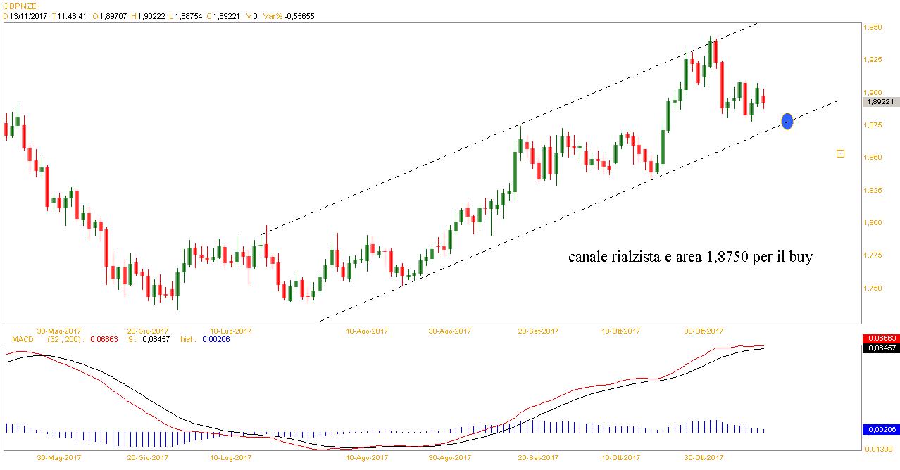Select the grey current price tag 1,89221
Screen dimensions: 900x470
[880, 102]
